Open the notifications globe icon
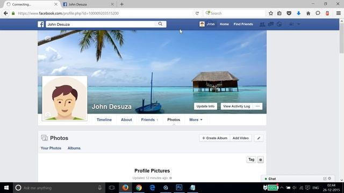 279,24
